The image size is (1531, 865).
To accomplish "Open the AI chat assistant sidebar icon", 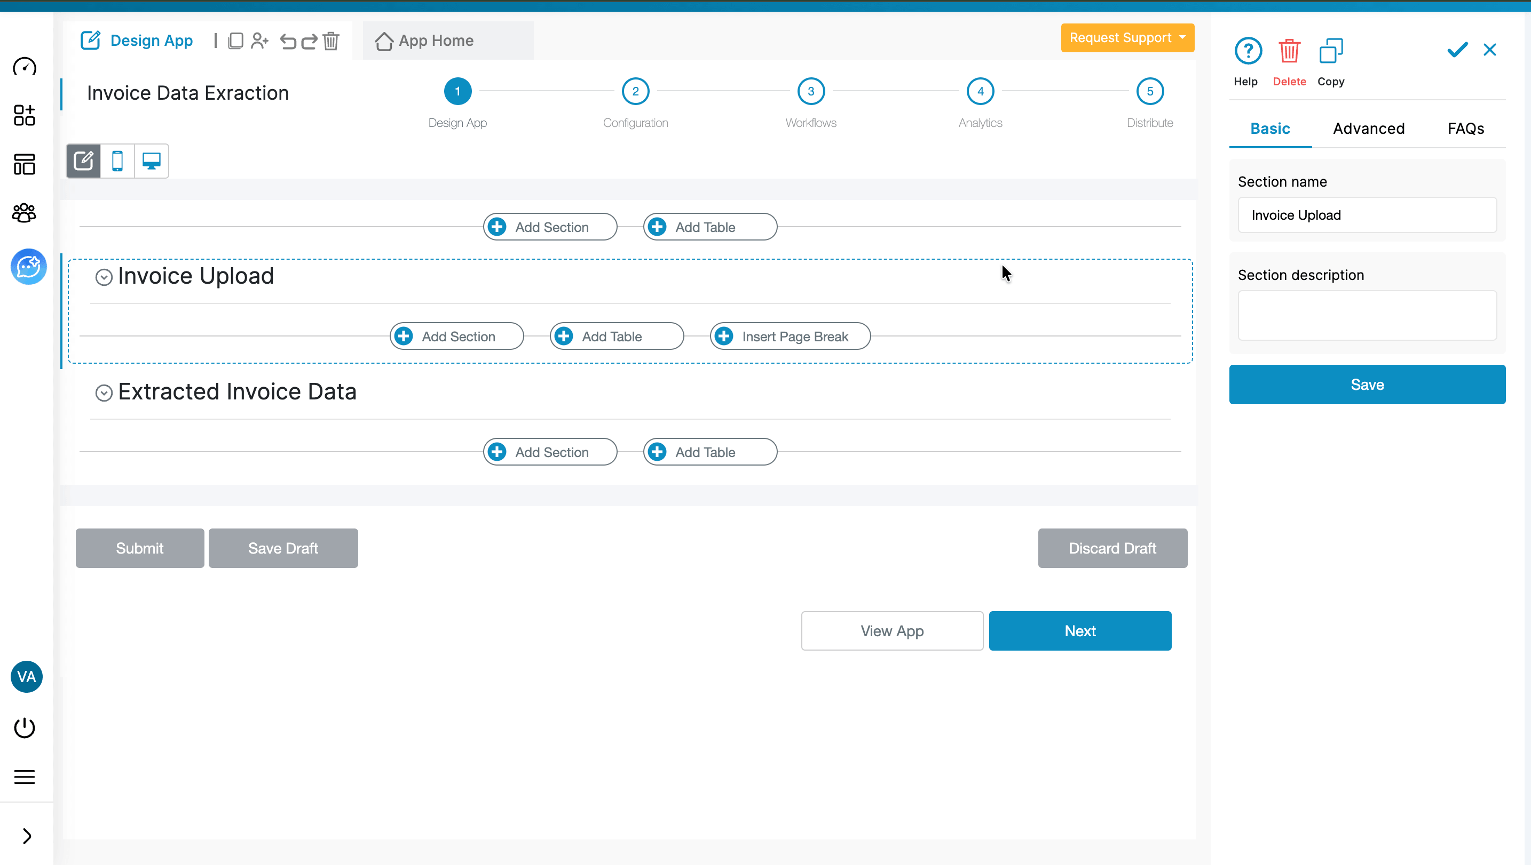I will click(x=28, y=267).
